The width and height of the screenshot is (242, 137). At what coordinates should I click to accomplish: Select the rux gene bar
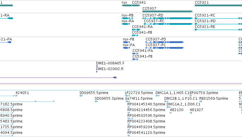pyautogui.click(x=127, y=5)
